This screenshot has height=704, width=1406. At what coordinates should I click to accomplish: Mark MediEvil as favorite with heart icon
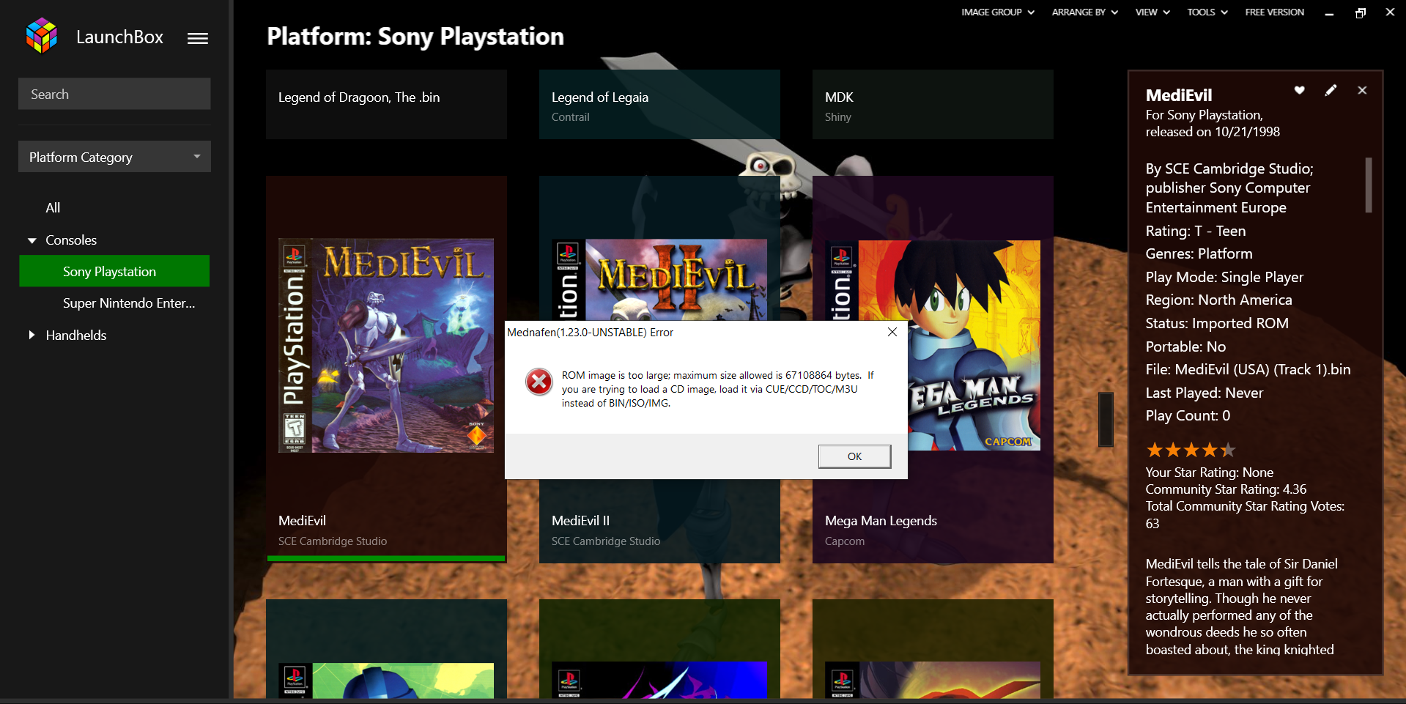pos(1299,90)
